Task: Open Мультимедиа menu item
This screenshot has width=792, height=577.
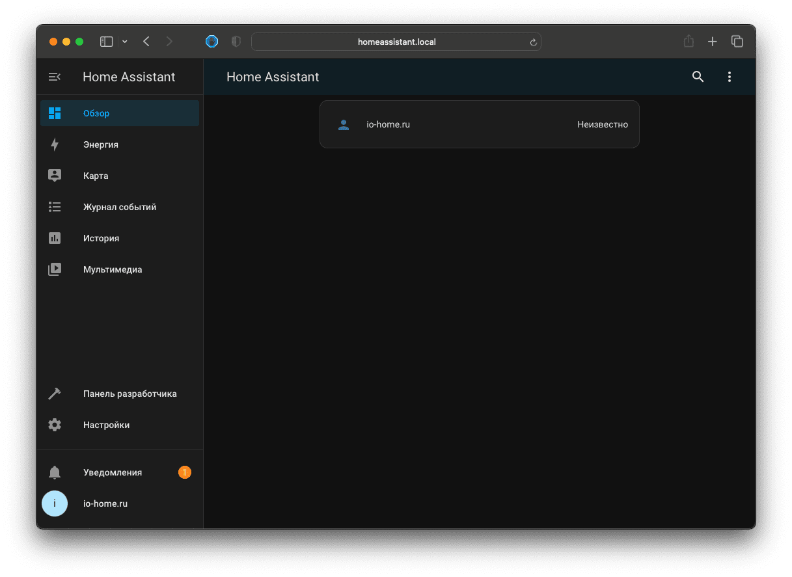Action: pyautogui.click(x=120, y=269)
